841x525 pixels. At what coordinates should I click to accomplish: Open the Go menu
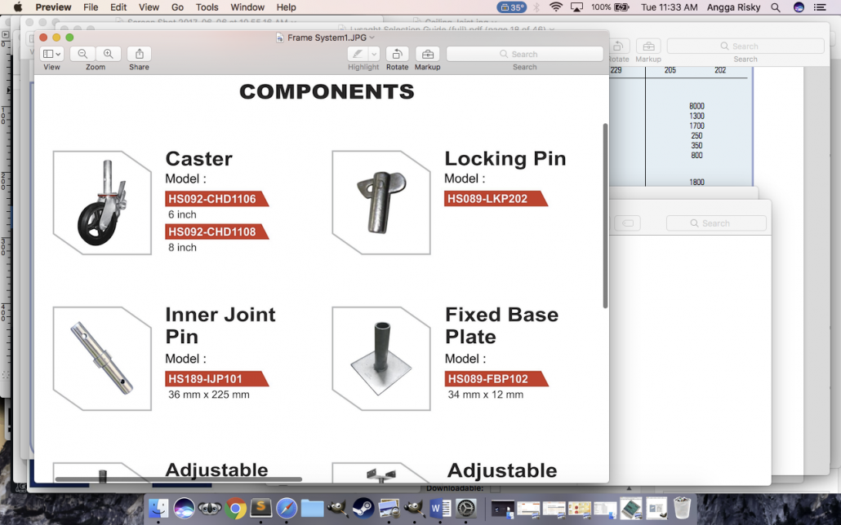[177, 7]
